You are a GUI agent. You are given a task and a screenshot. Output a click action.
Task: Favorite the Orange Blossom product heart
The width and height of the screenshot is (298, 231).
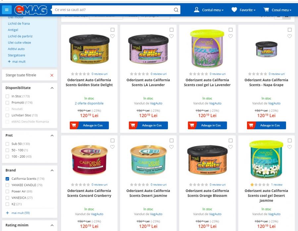click(230, 147)
